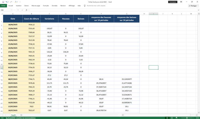Click the lightbulb search tools icon
Viewport: 200px width, 119px height.
85,5
